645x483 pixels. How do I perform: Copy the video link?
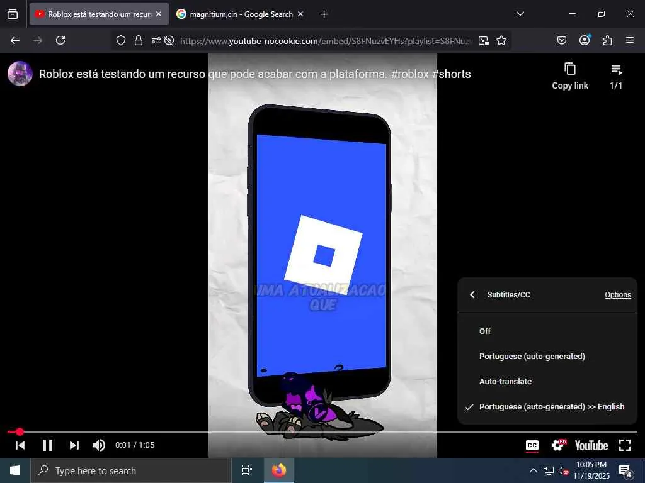point(570,76)
